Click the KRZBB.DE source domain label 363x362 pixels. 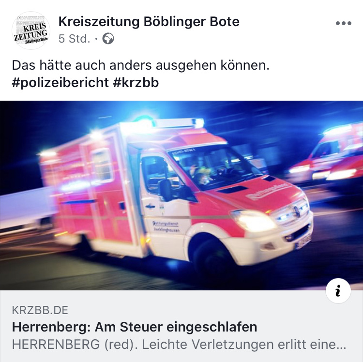pyautogui.click(x=40, y=310)
